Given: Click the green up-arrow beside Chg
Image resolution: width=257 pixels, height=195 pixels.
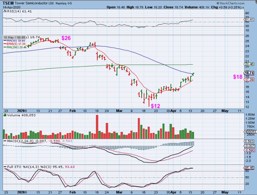Looking at the screenshot, I should tap(243, 7).
